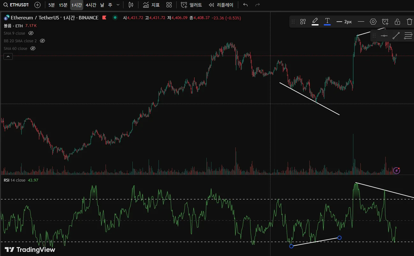Undo the last chart action

click(245, 5)
